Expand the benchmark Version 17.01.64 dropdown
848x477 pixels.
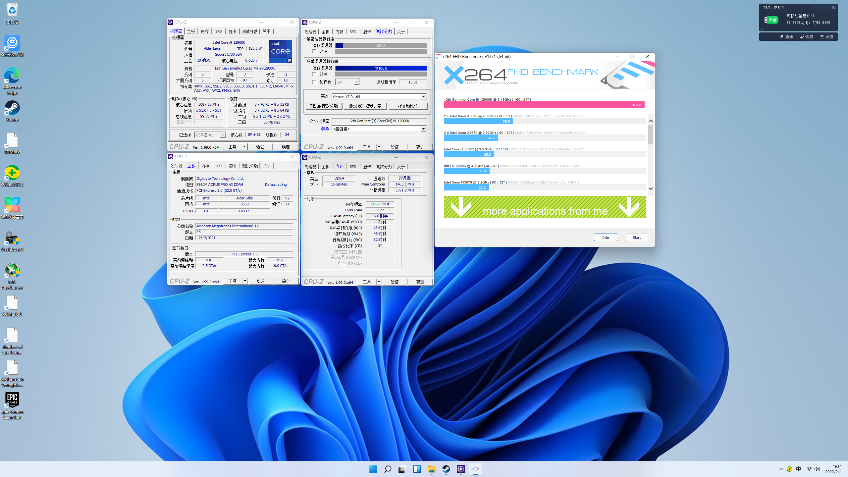tap(423, 97)
